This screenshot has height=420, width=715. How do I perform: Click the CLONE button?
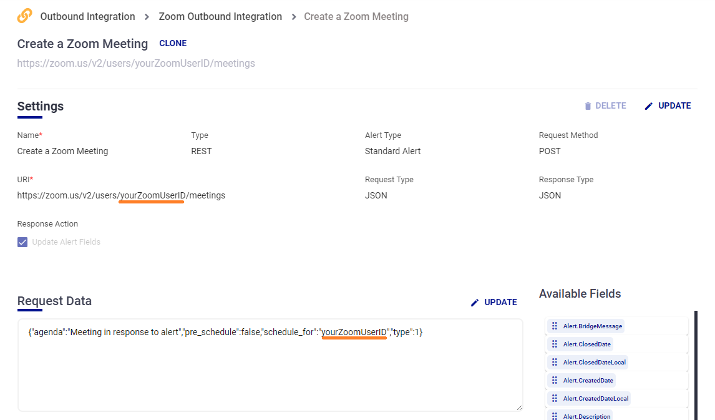173,44
